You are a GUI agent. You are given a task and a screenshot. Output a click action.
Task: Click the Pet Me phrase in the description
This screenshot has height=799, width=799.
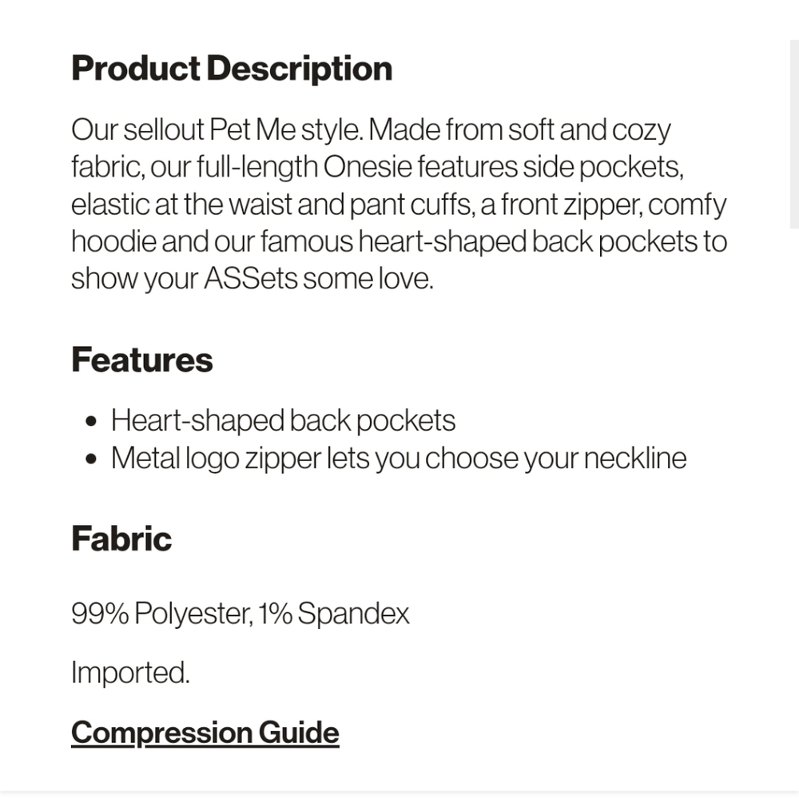pyautogui.click(x=252, y=129)
